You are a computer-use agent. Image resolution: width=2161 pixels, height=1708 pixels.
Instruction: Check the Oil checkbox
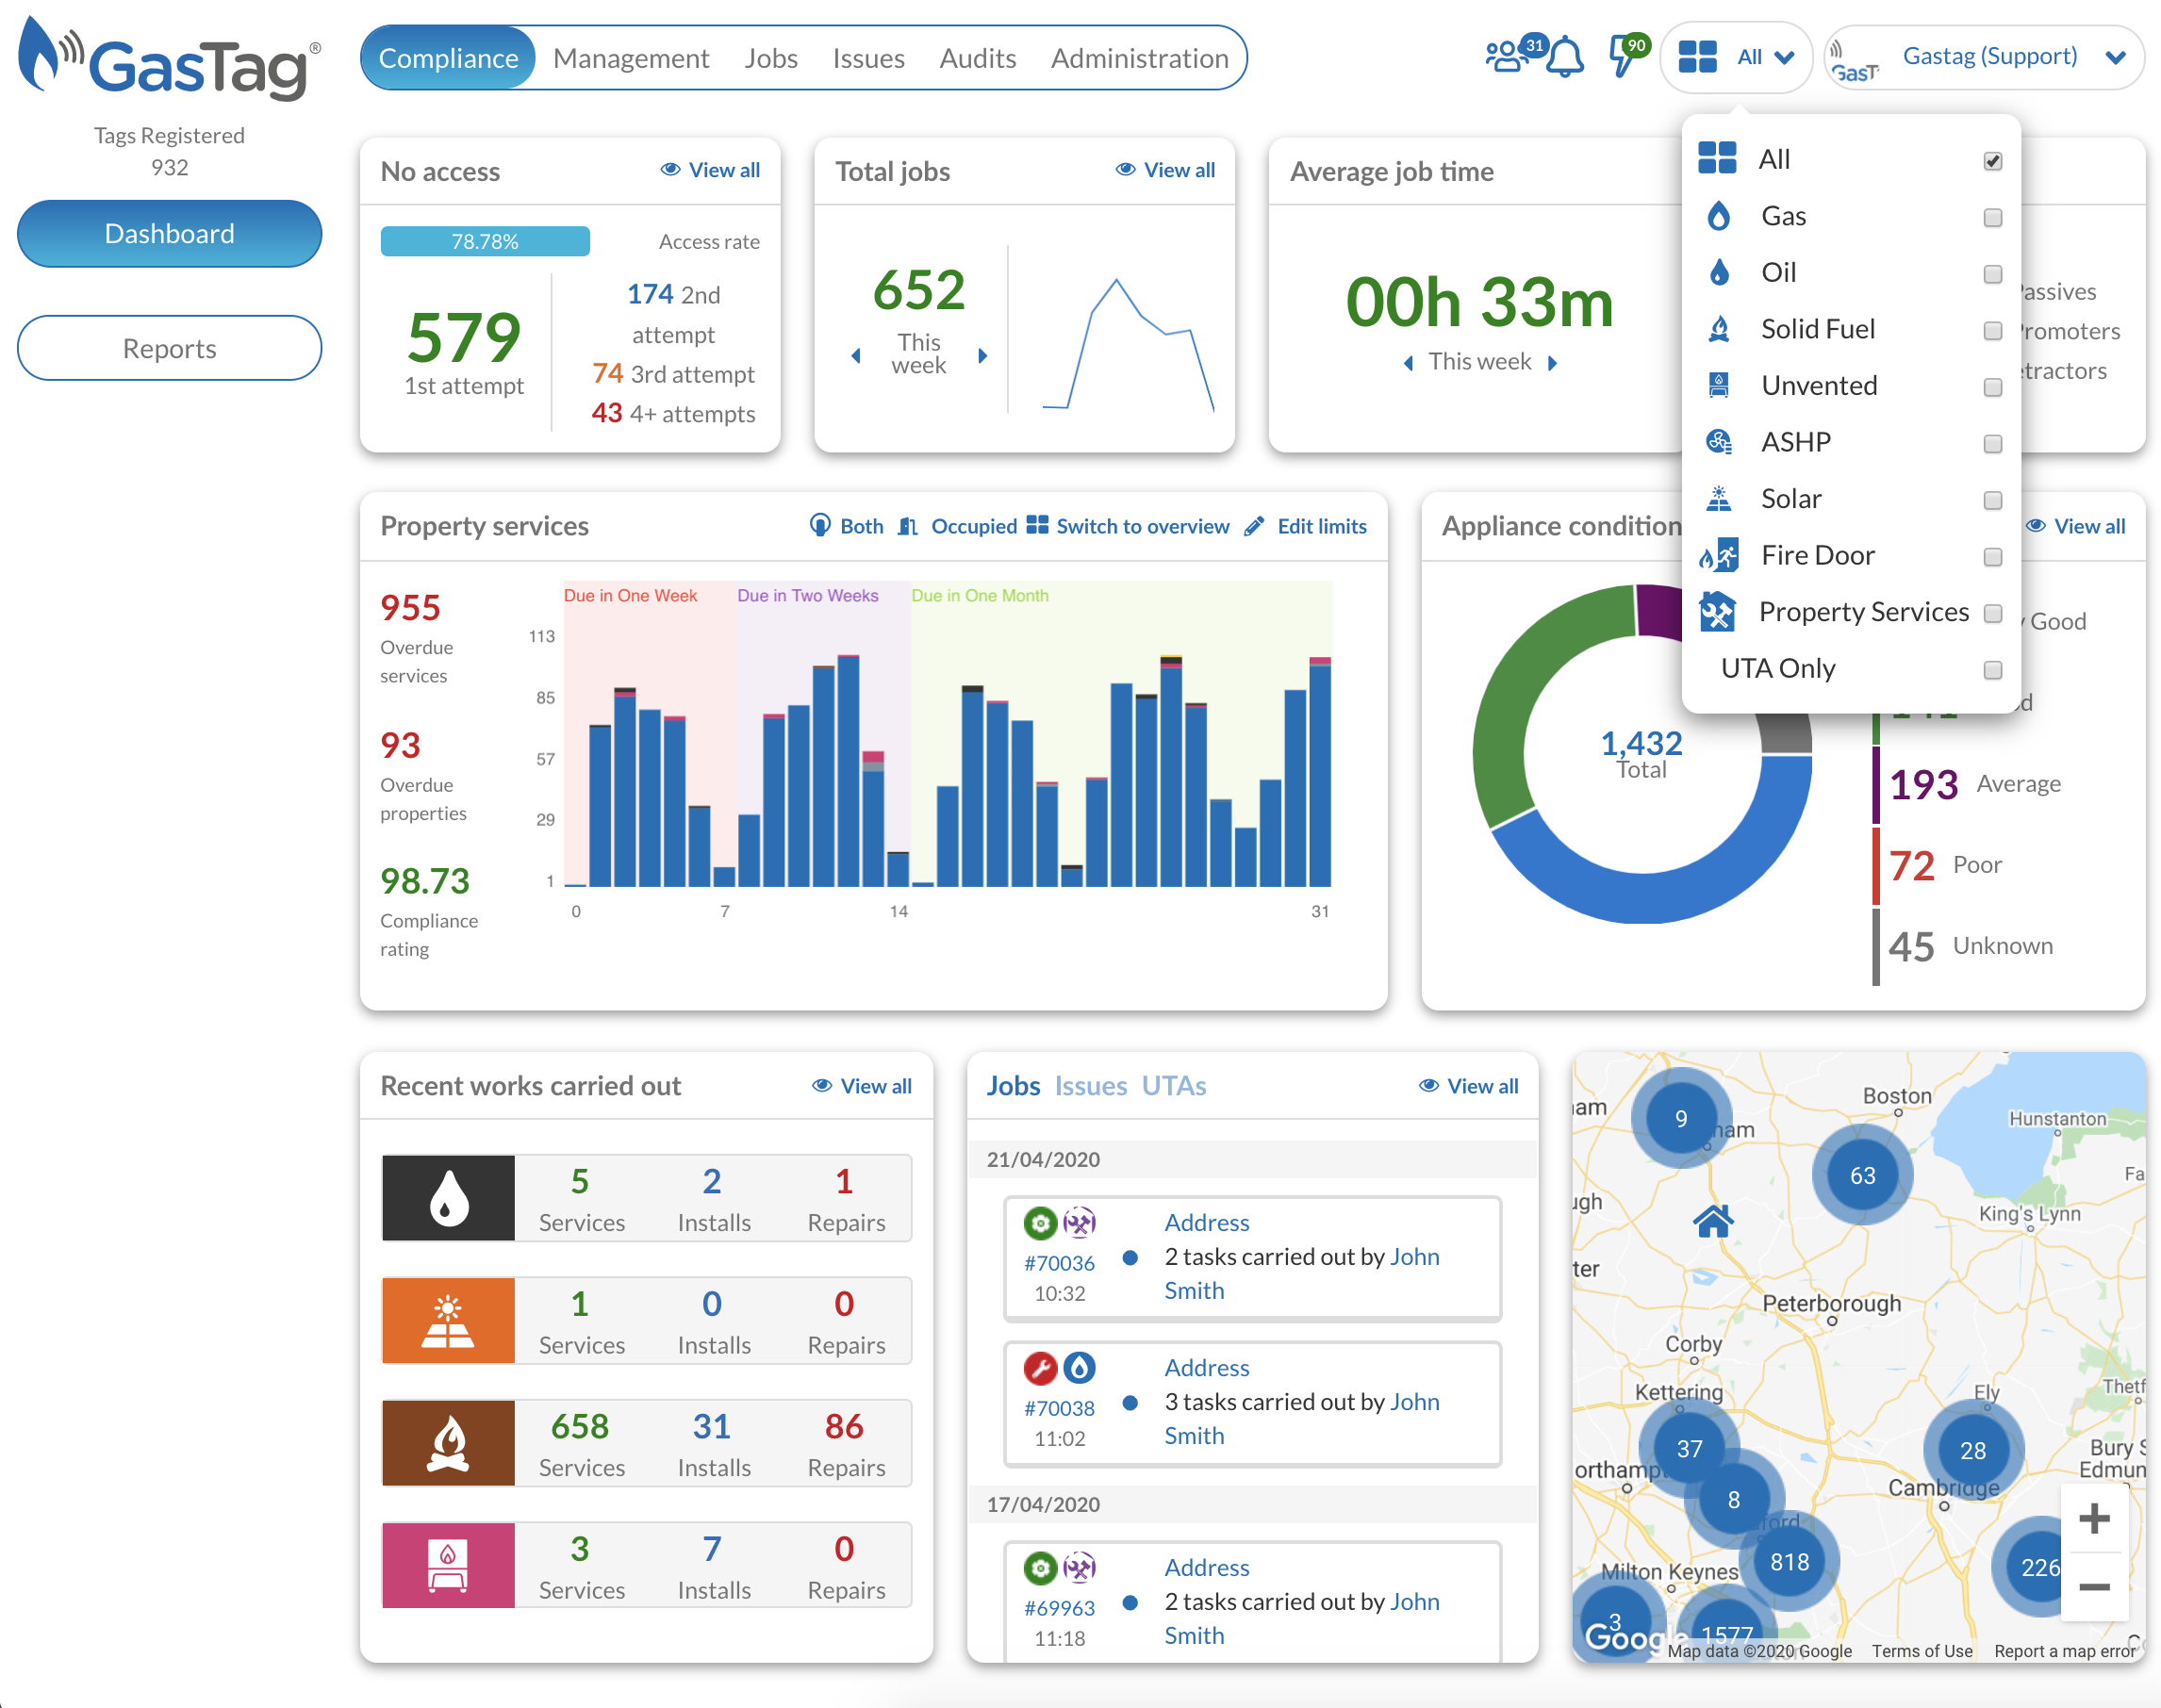click(1992, 274)
